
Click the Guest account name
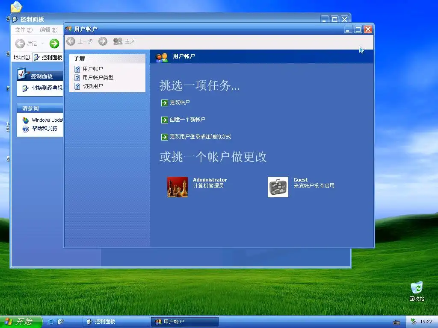(300, 180)
